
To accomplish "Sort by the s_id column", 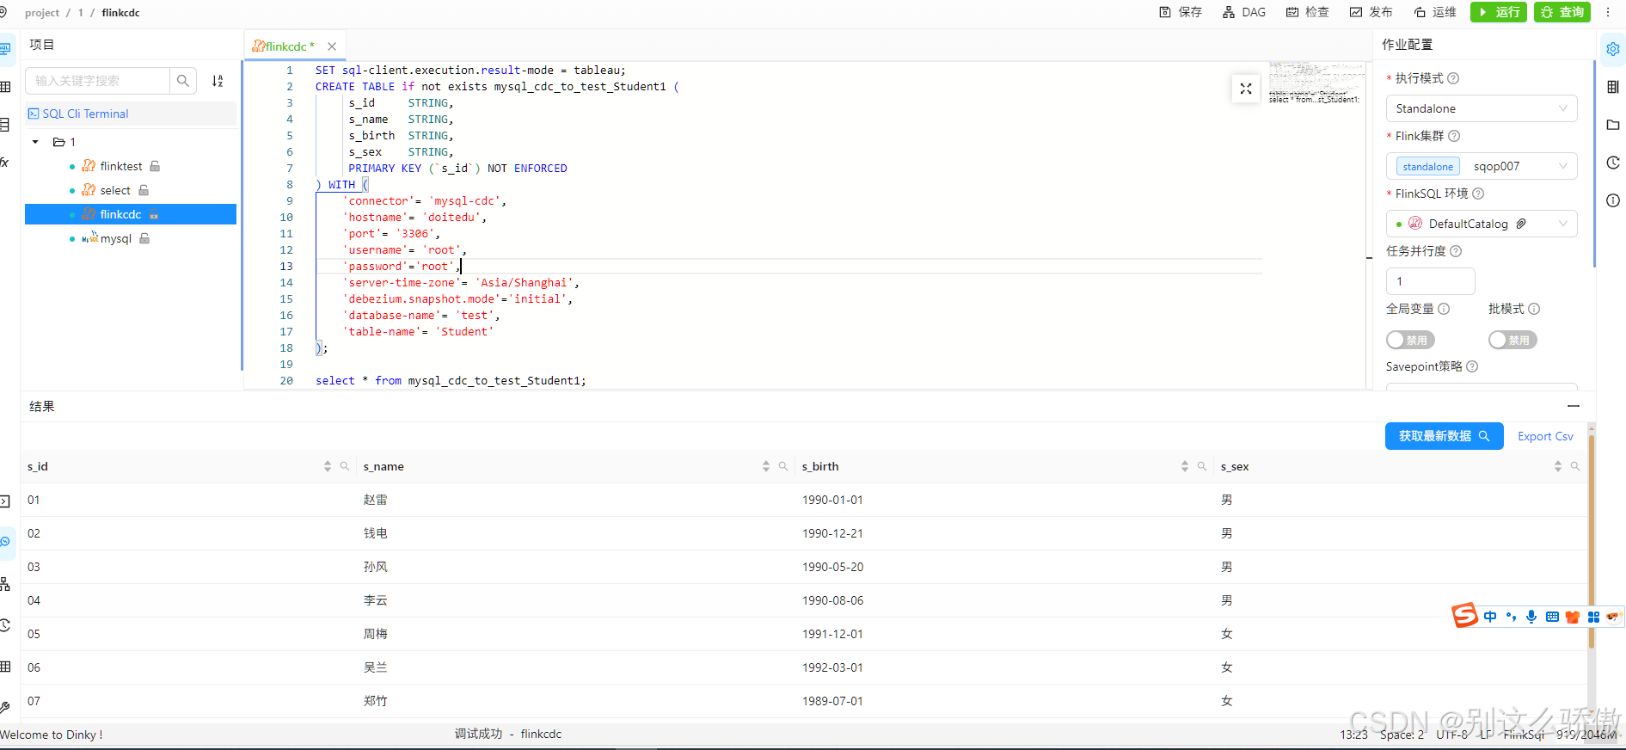I will click(328, 466).
